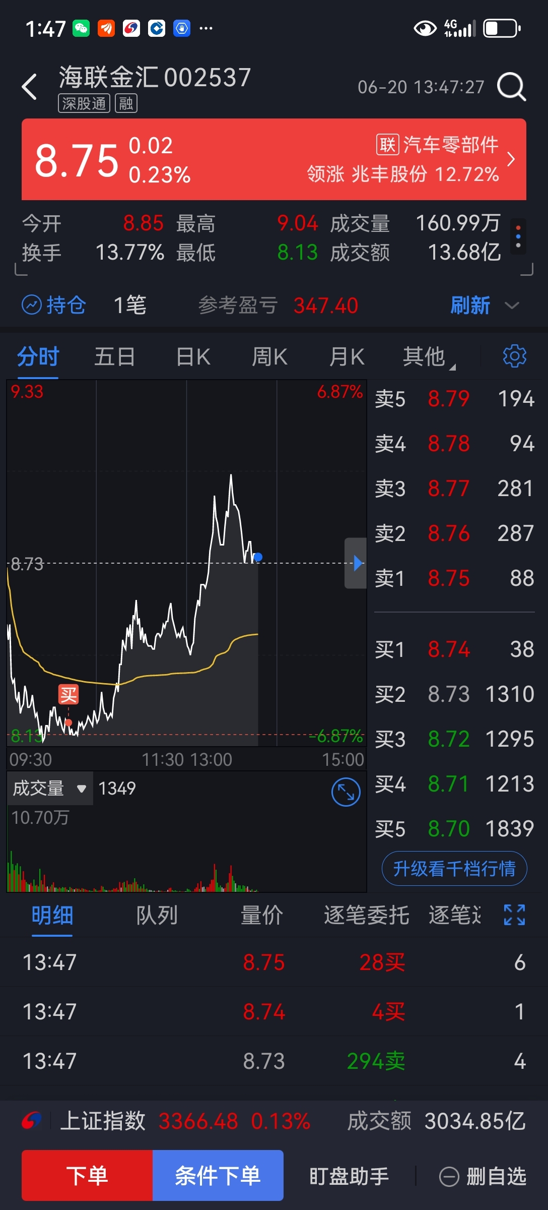Tap the holdings chart icon beside 持仓
The image size is (548, 1210).
[x=31, y=305]
